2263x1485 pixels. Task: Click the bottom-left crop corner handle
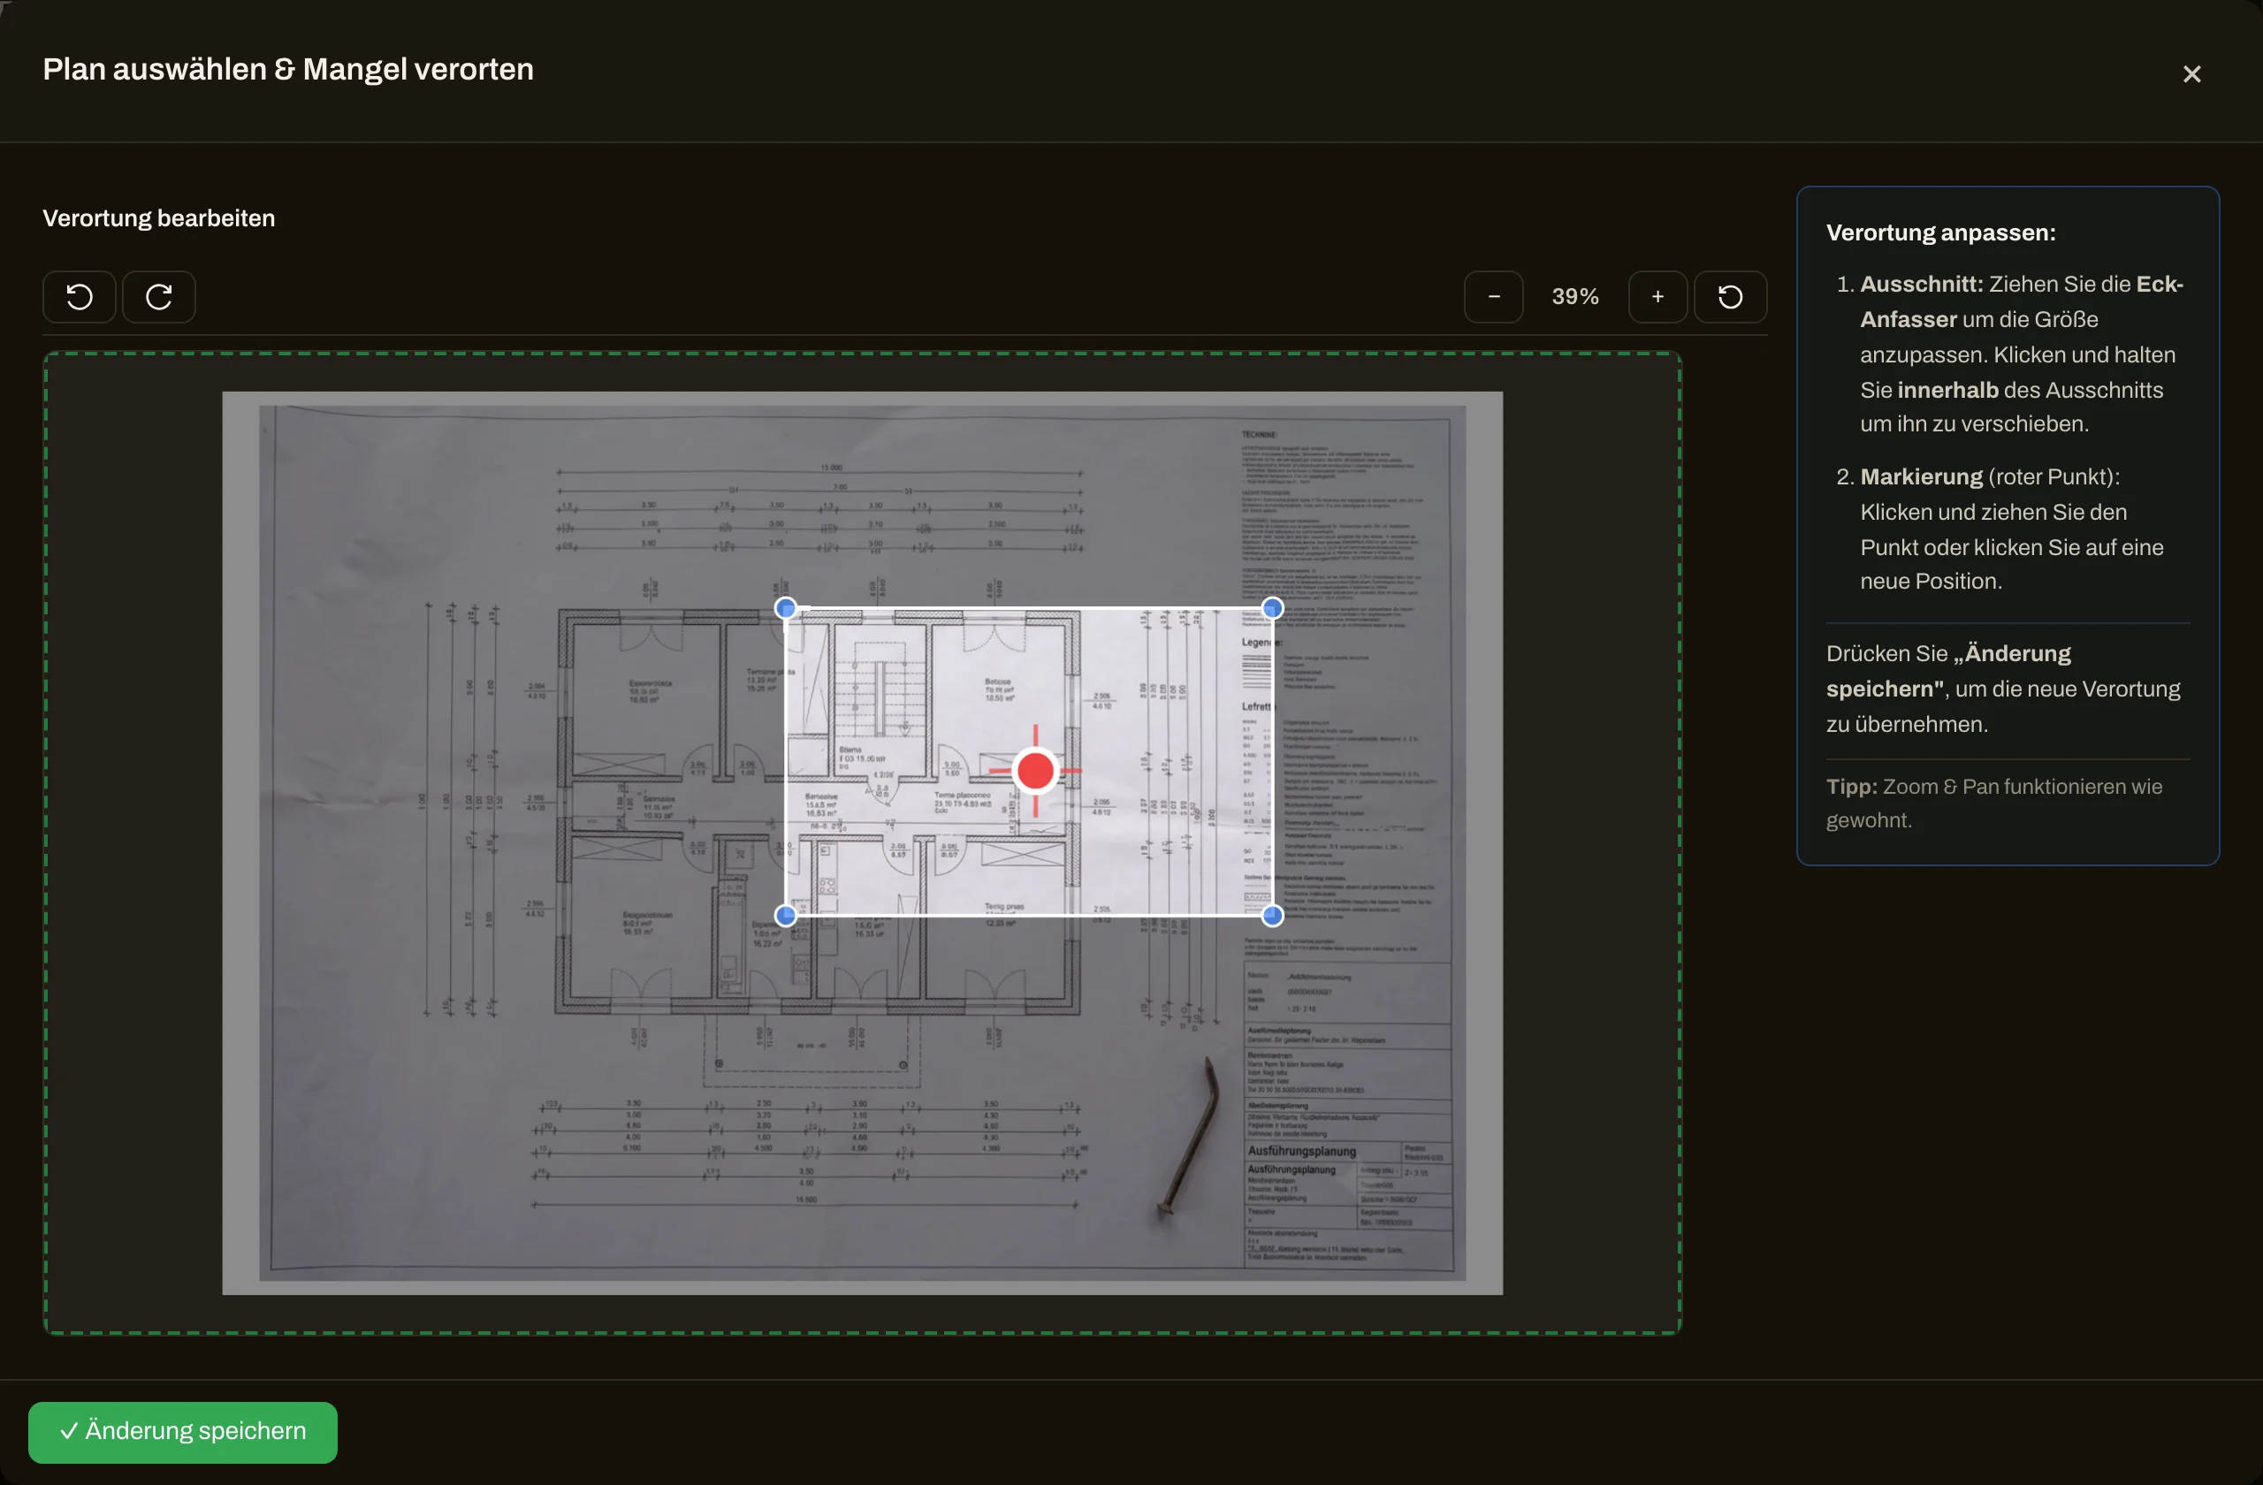tap(785, 916)
